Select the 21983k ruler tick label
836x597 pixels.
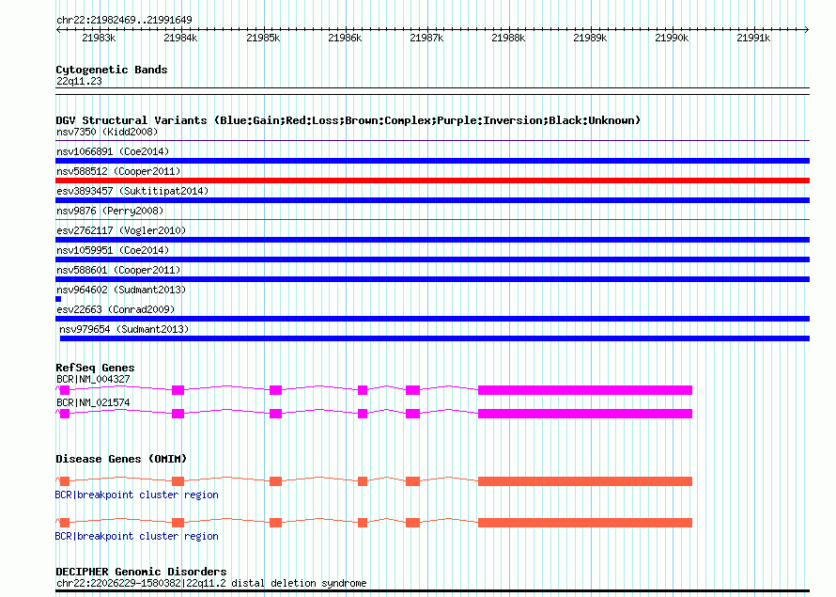pos(99,38)
